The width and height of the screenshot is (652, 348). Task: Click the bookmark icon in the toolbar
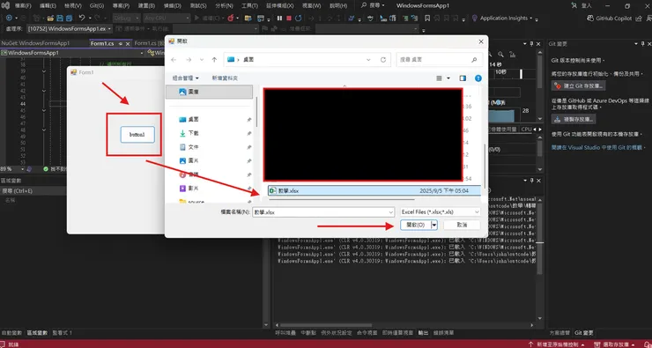(x=427, y=19)
